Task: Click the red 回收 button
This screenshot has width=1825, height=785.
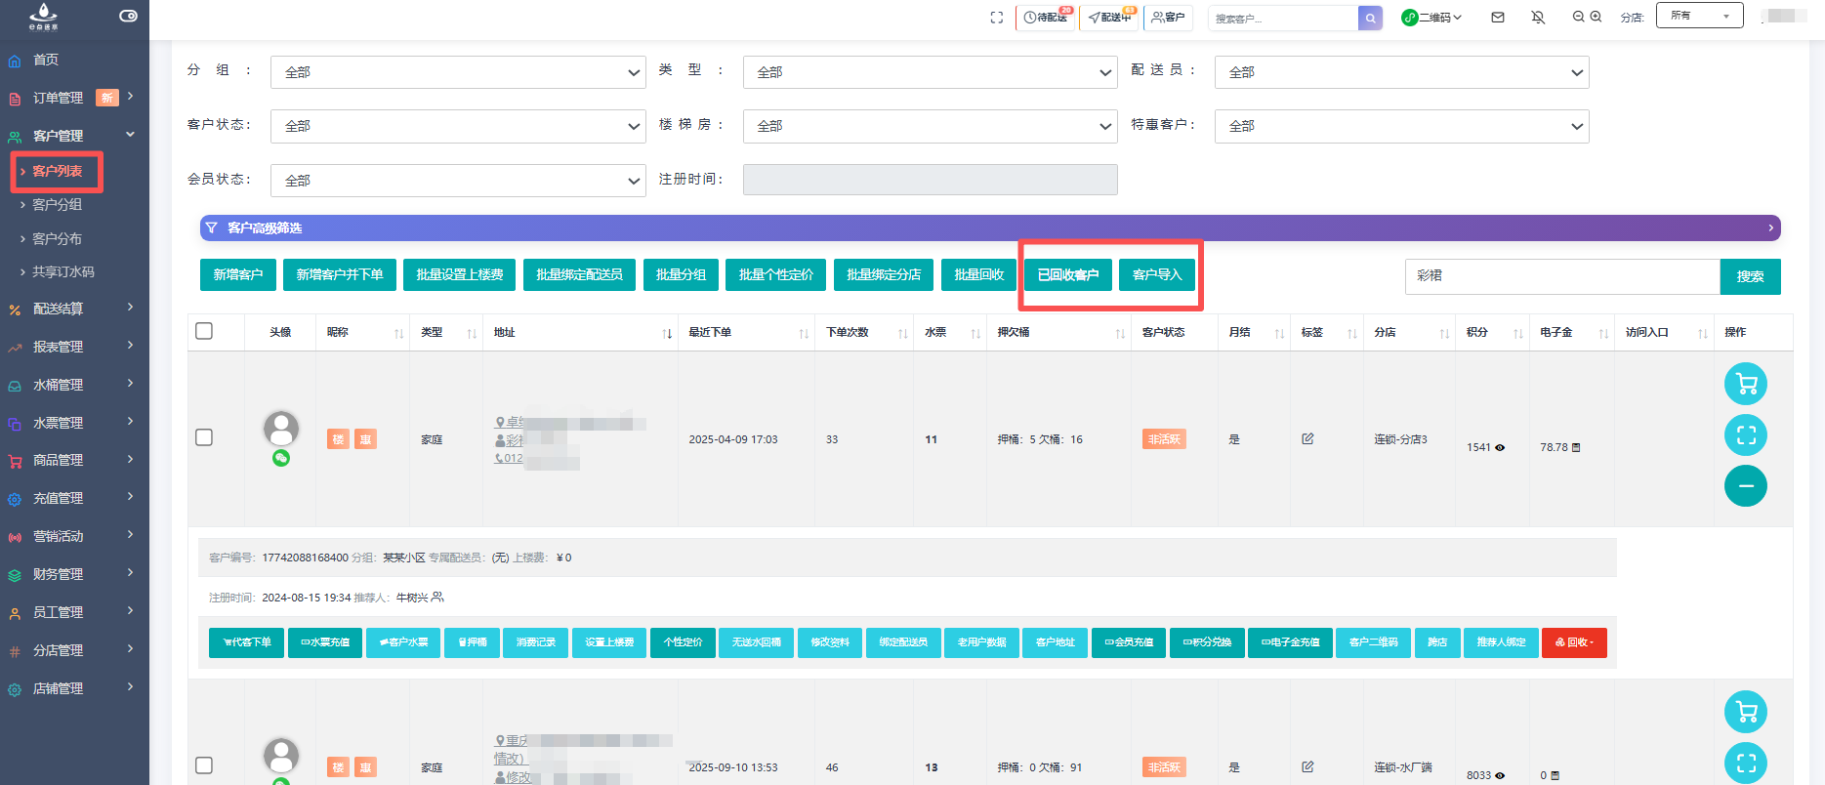Action: [x=1574, y=642]
